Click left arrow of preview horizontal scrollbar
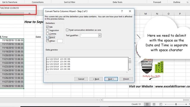190x107 pixels. click(x=47, y=72)
